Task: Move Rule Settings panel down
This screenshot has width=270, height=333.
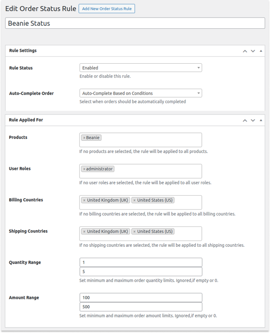Action: pos(253,51)
